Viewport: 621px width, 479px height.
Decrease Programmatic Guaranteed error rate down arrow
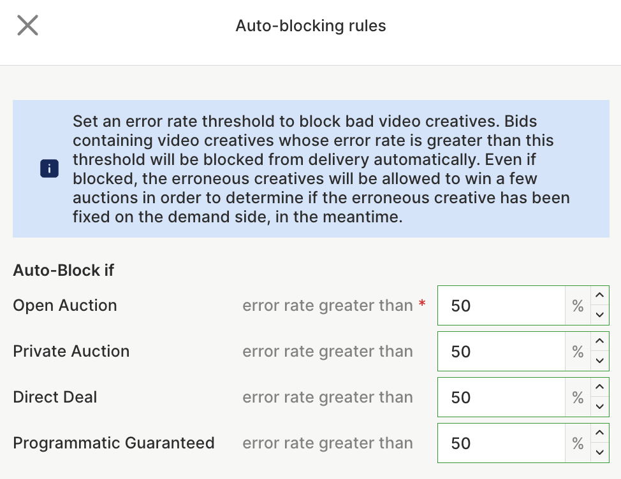[x=599, y=452]
